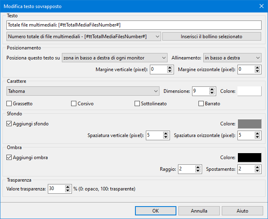Screen dimensions: 268x219
Task: Decrease font Dimensione value
Action: tap(212, 93)
